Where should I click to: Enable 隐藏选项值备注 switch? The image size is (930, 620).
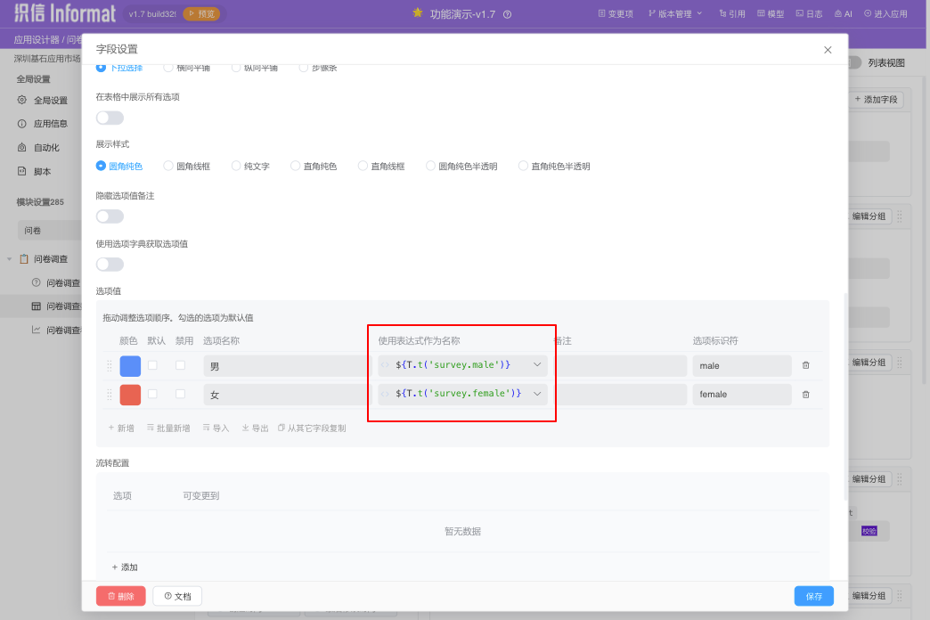pos(110,216)
